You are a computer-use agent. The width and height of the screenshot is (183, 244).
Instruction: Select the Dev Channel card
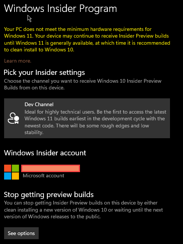87,118
